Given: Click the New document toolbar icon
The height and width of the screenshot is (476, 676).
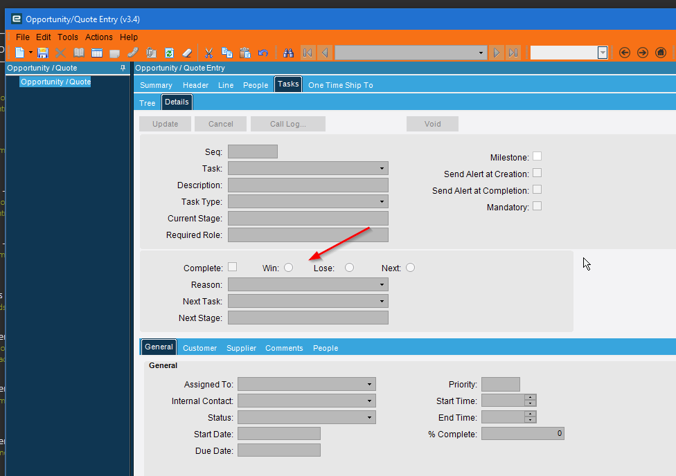Looking at the screenshot, I should 20,53.
